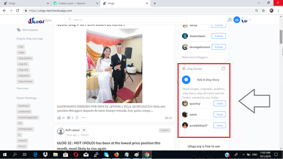Image resolution: width=283 pixels, height=159 pixels.
Task: Select the ulogs tag
Action: coord(21,53)
